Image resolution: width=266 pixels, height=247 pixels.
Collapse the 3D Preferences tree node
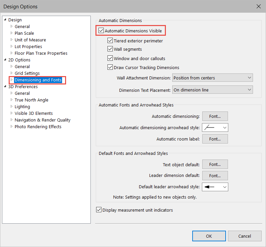pos(5,86)
